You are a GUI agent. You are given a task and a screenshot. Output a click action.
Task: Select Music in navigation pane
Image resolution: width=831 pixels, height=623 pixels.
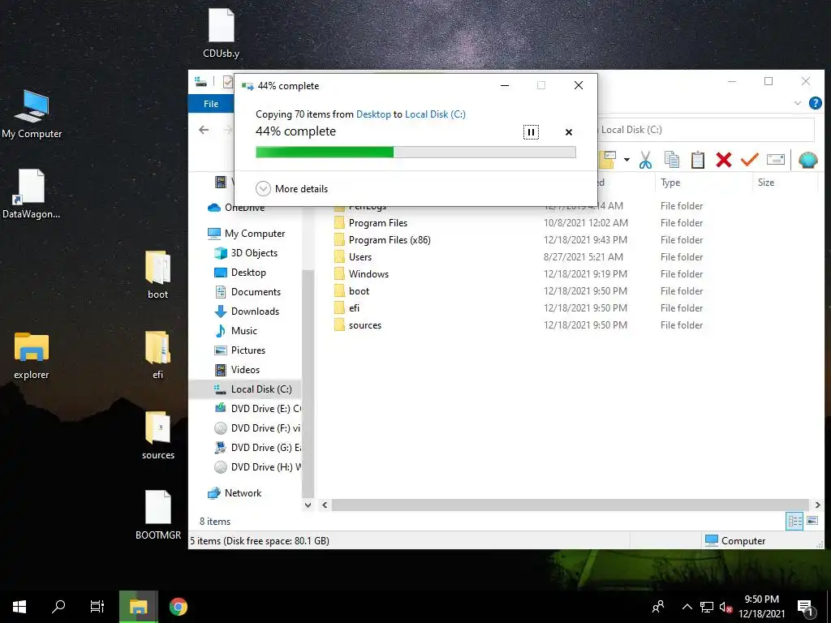pos(236,331)
